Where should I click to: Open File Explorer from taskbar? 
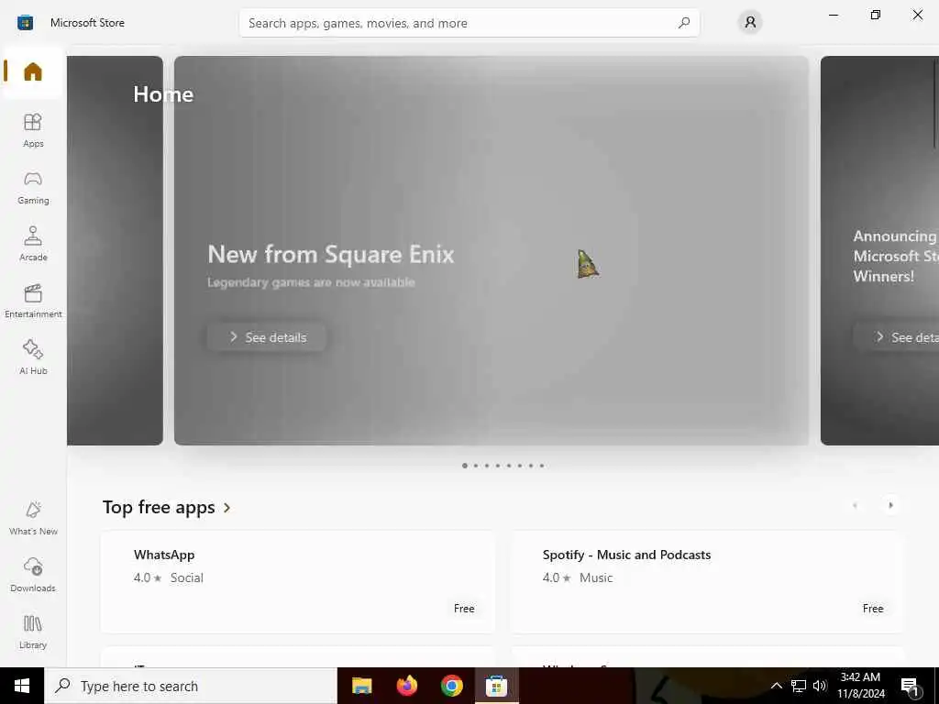click(361, 686)
